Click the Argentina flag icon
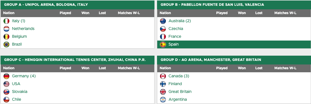Viewport: 311px width, 104px height. (x=163, y=100)
